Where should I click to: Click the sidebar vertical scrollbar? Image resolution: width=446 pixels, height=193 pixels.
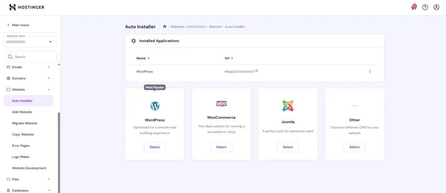(x=59, y=152)
